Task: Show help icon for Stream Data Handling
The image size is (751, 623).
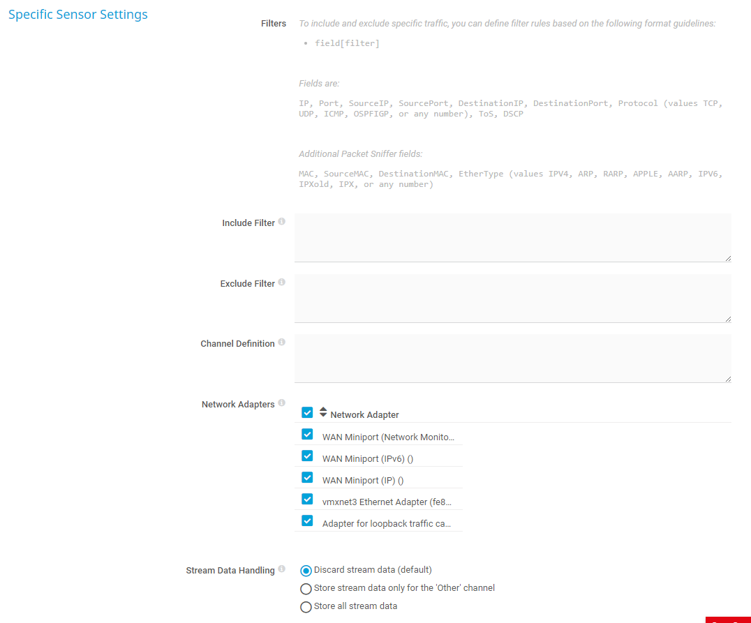Action: [x=282, y=569]
